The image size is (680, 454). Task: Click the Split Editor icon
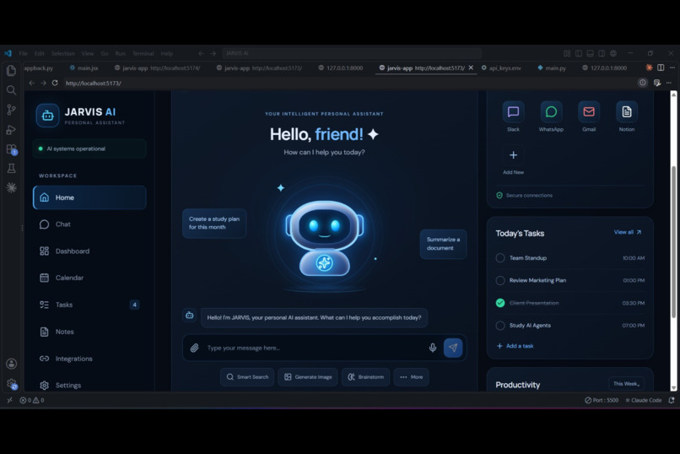click(661, 68)
